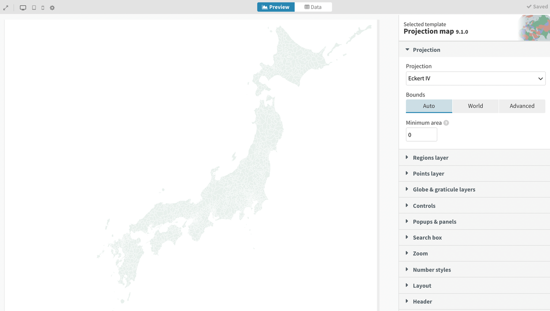
Task: Click the fullscreen expand arrows icon
Action: 6,8
